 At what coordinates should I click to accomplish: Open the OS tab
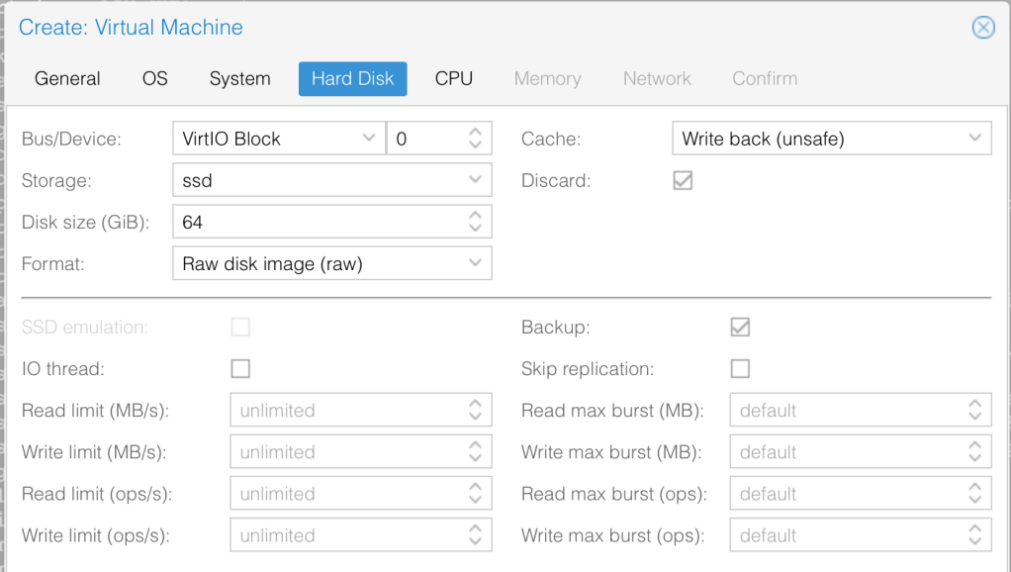[155, 79]
